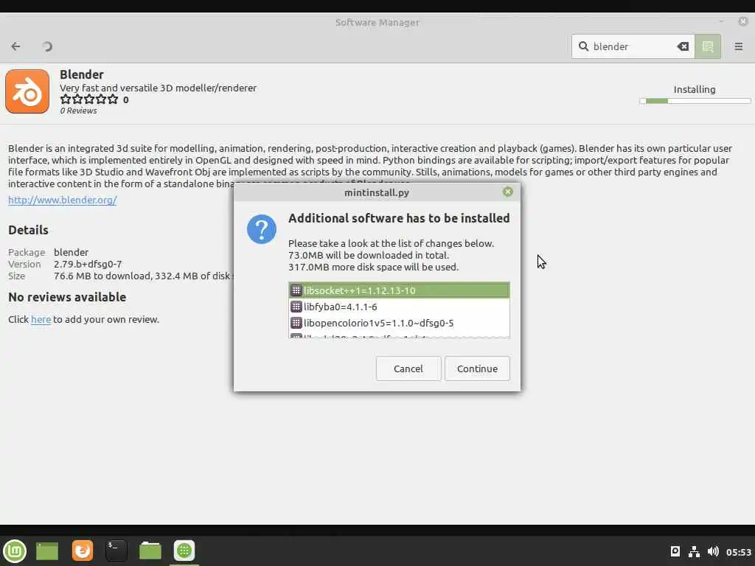Click 'here' to add your review
Viewport: 755px width, 566px height.
[x=41, y=320]
